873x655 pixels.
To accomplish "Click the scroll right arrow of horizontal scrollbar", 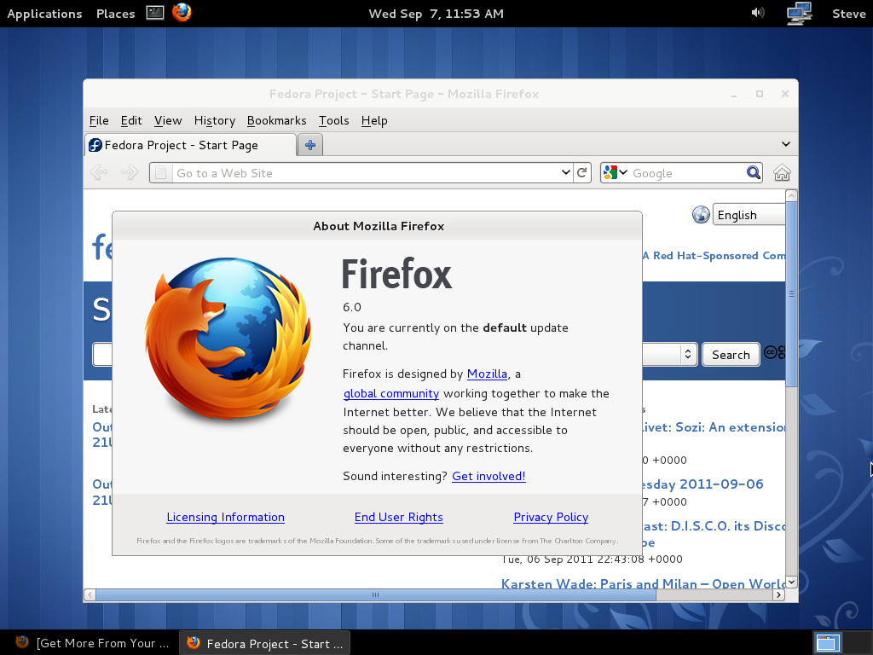I will tap(779, 594).
